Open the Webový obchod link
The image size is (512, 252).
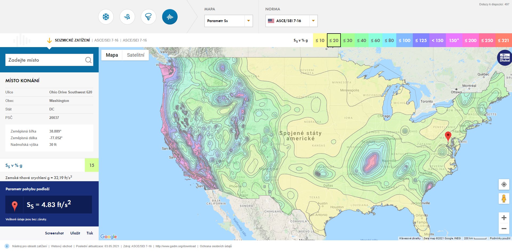[x=62, y=246]
